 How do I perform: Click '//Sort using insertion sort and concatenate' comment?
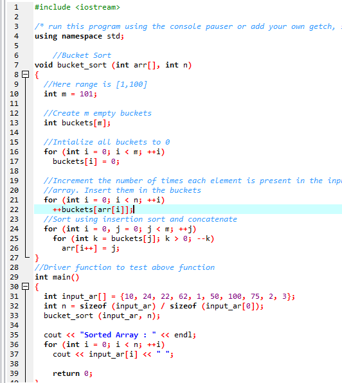pos(140,219)
